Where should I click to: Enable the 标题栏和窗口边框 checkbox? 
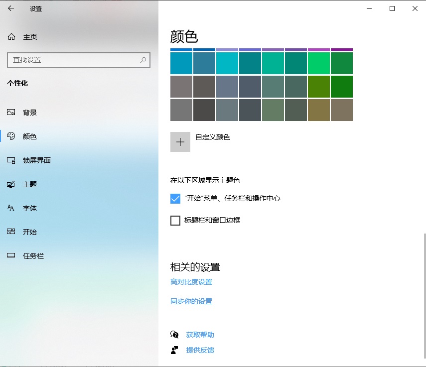coord(175,220)
